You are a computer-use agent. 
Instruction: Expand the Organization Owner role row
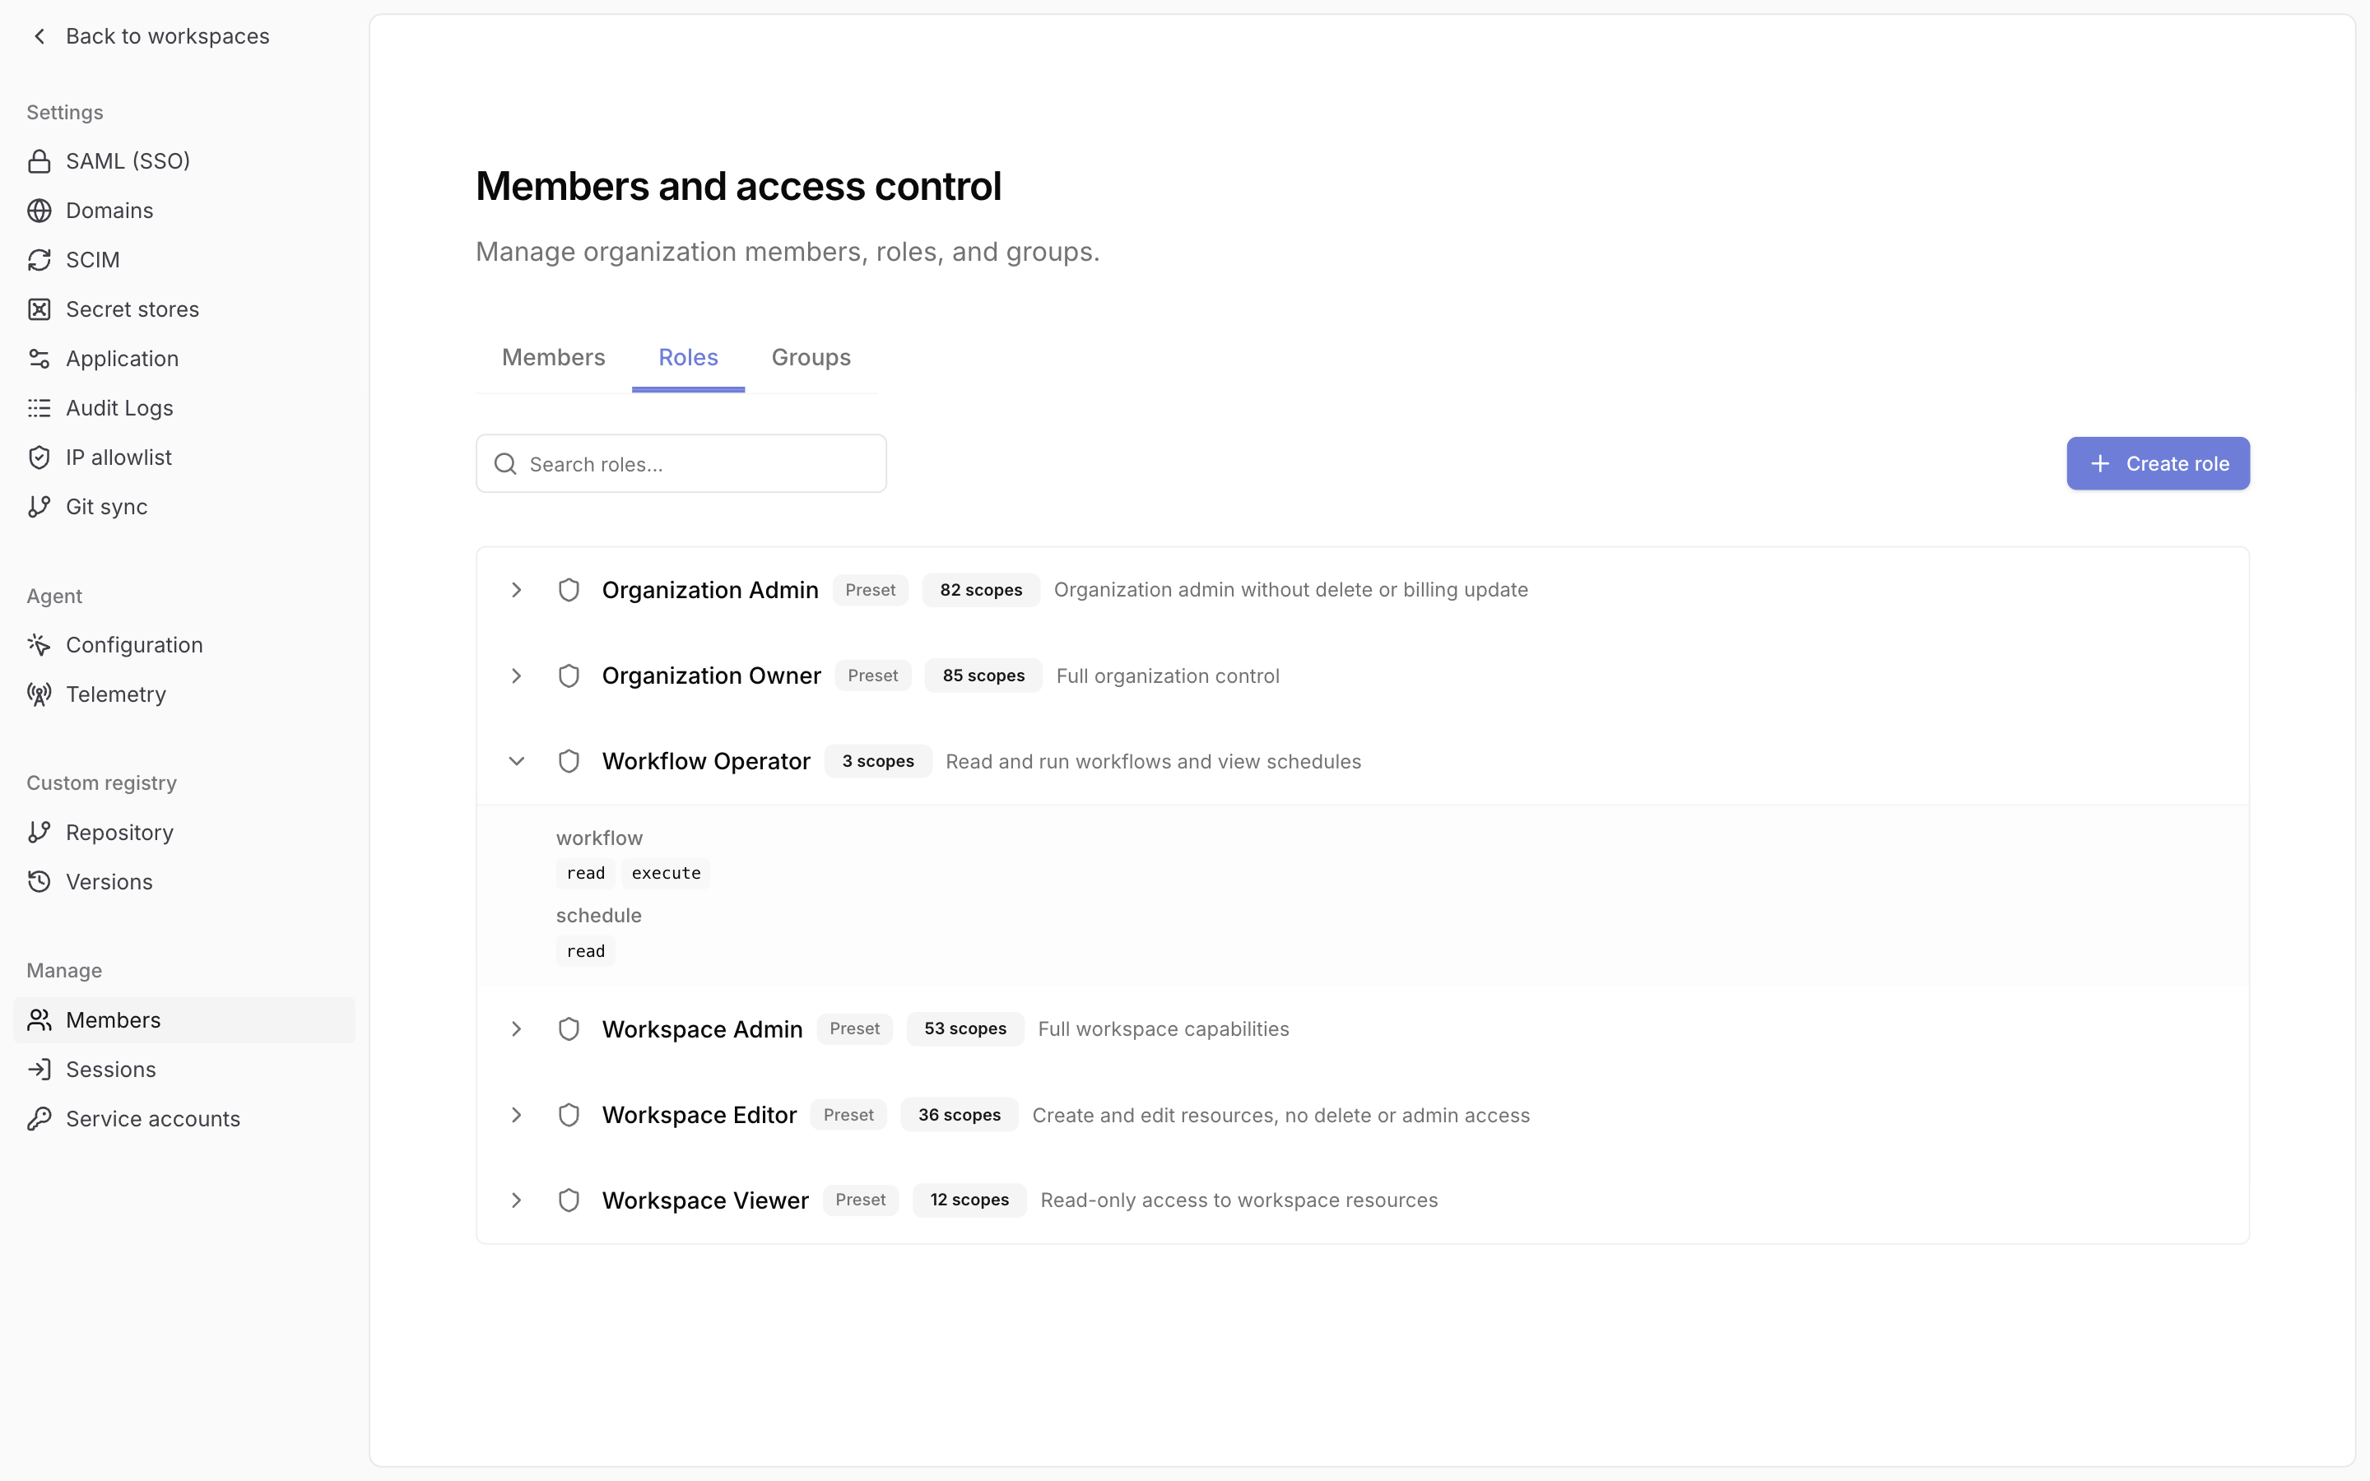pyautogui.click(x=516, y=676)
